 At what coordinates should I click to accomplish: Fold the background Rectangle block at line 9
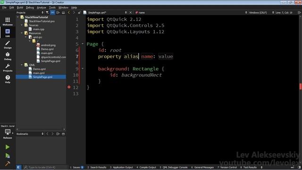click(x=83, y=68)
